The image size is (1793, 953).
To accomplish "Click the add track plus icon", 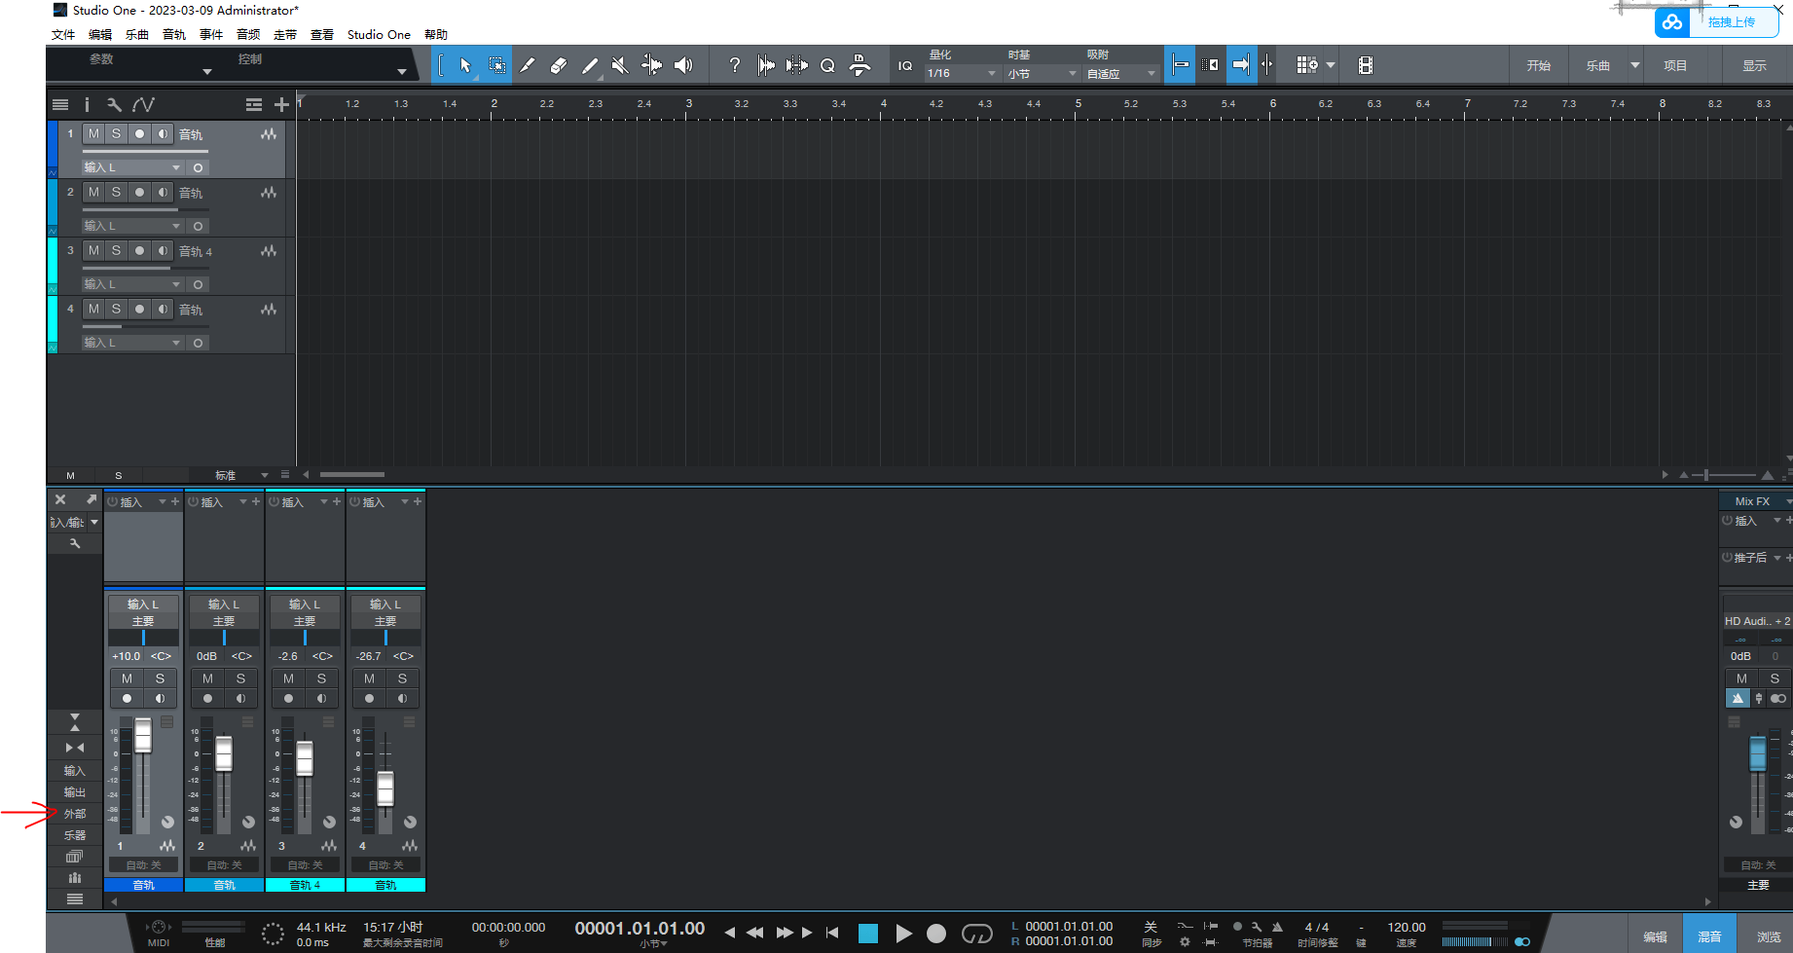I will tap(281, 104).
